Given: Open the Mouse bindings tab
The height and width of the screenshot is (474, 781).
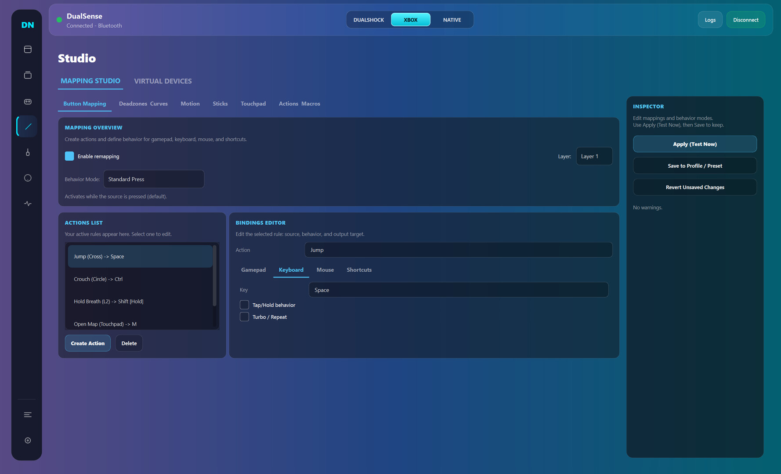Looking at the screenshot, I should (x=325, y=270).
